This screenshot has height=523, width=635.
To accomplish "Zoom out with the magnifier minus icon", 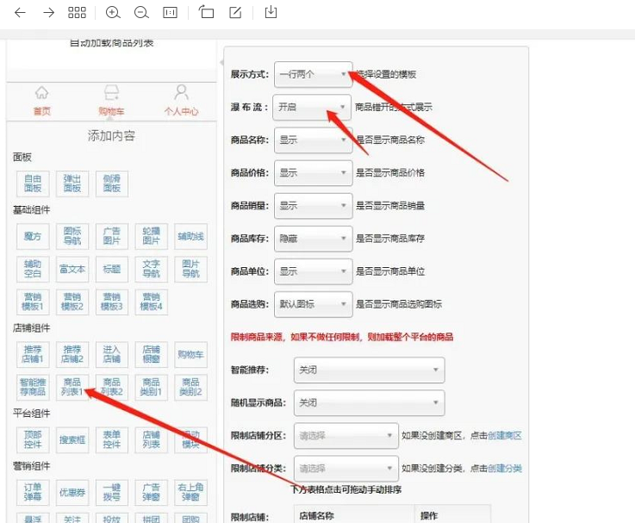I will point(141,13).
